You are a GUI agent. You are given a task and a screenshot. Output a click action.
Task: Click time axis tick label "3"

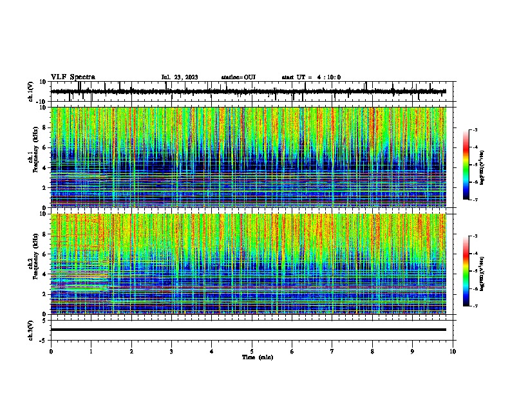click(x=171, y=352)
